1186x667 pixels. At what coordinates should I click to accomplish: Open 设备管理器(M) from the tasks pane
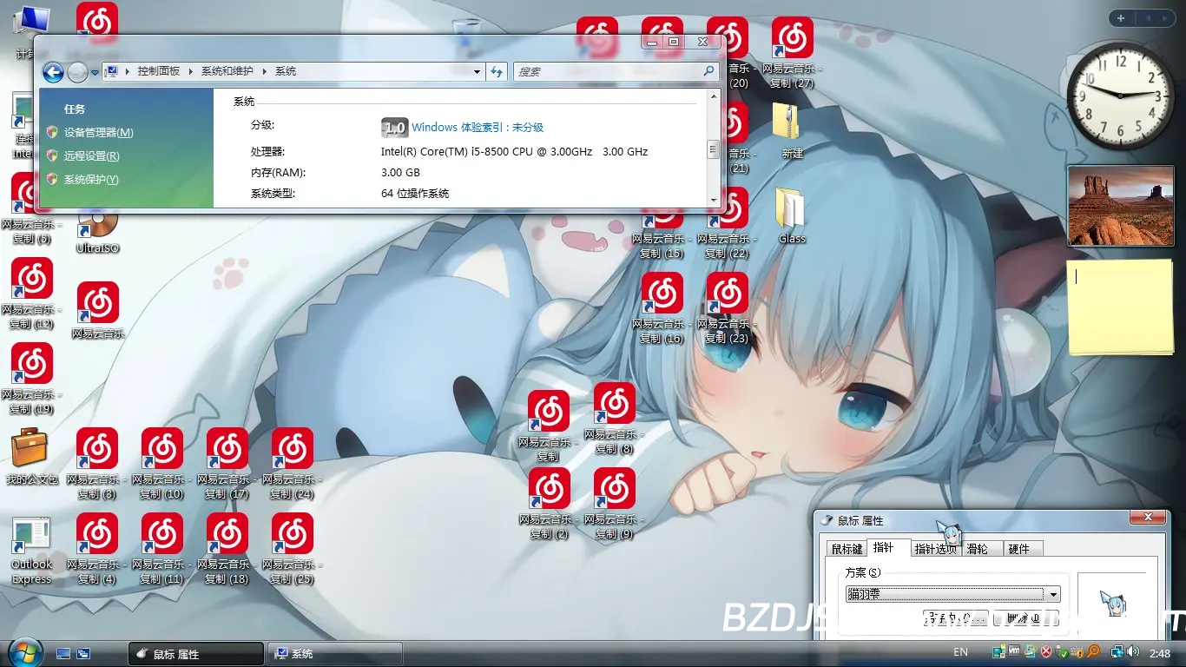pyautogui.click(x=98, y=133)
